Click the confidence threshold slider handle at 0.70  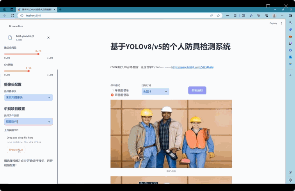point(38,54)
